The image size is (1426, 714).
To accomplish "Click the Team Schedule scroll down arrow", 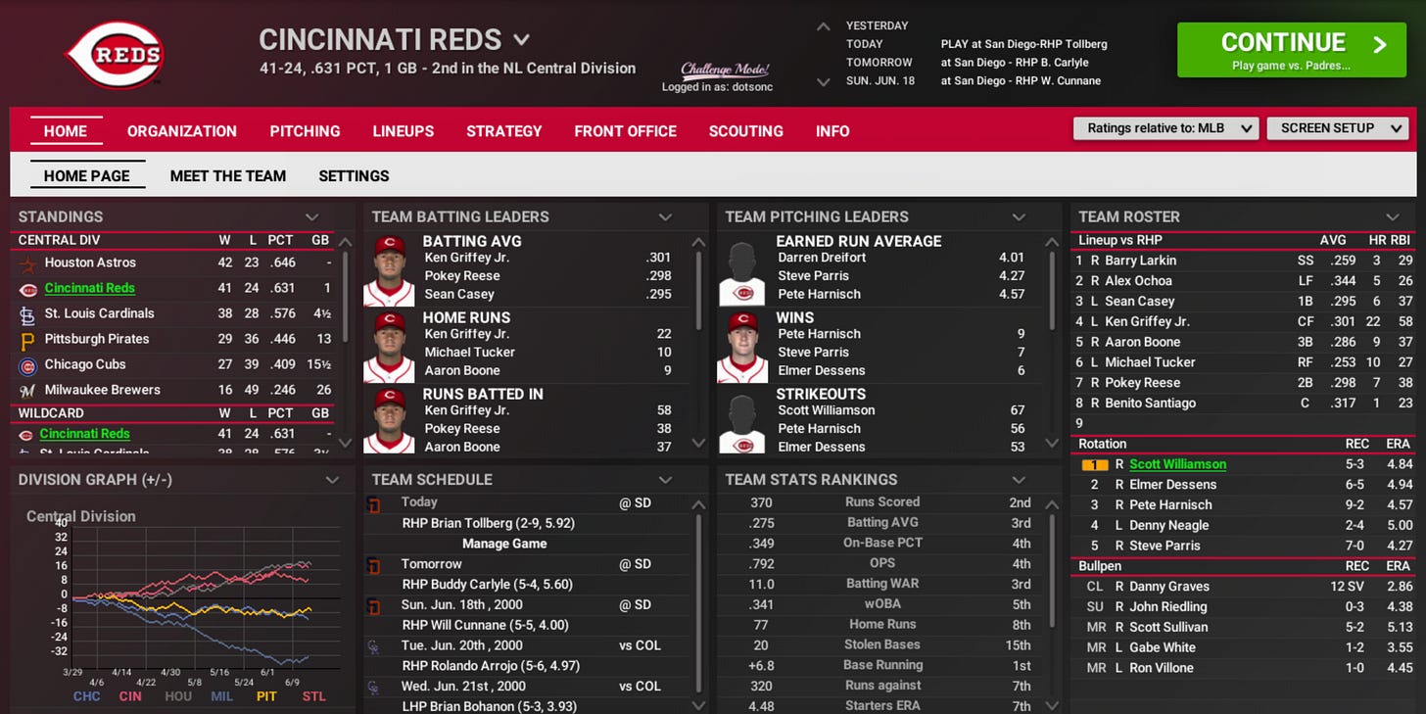I will [x=698, y=705].
